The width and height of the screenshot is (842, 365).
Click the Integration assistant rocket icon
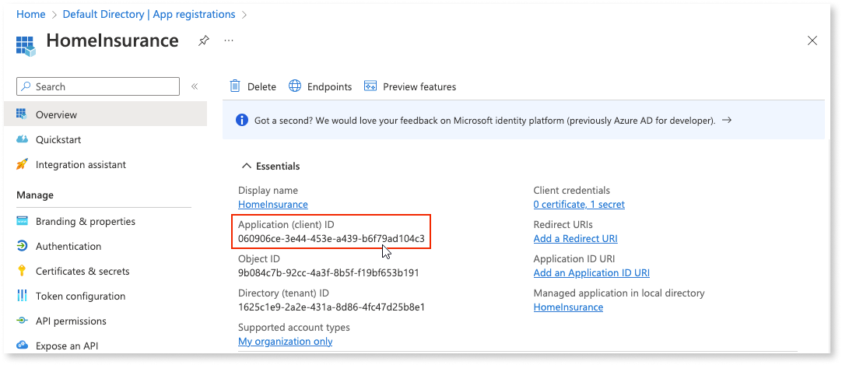pyautogui.click(x=22, y=164)
